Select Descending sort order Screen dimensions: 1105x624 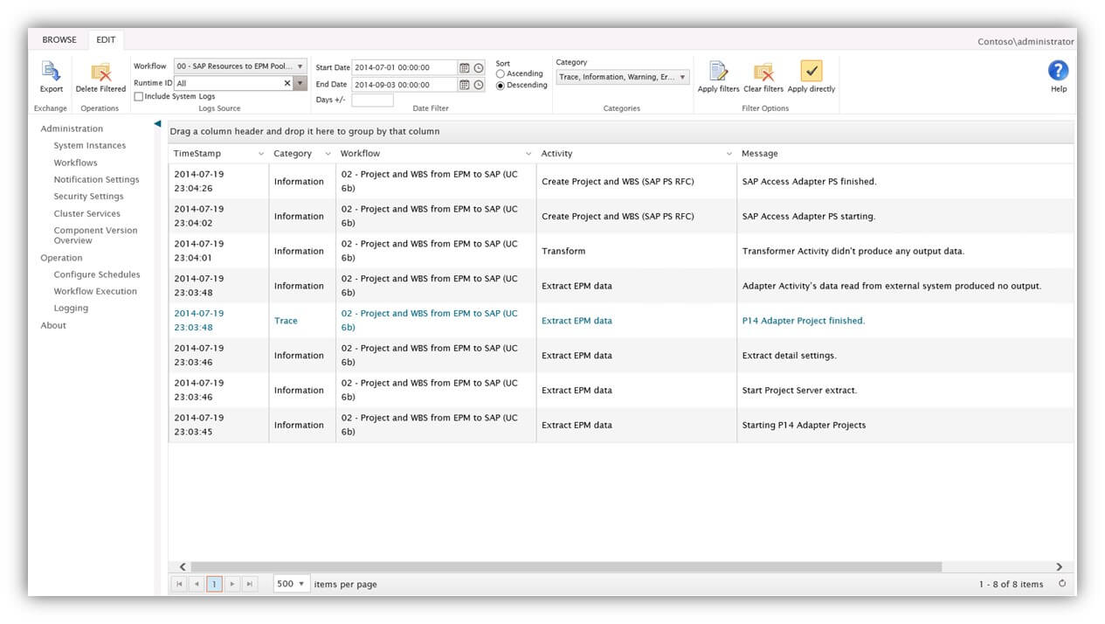click(x=501, y=86)
